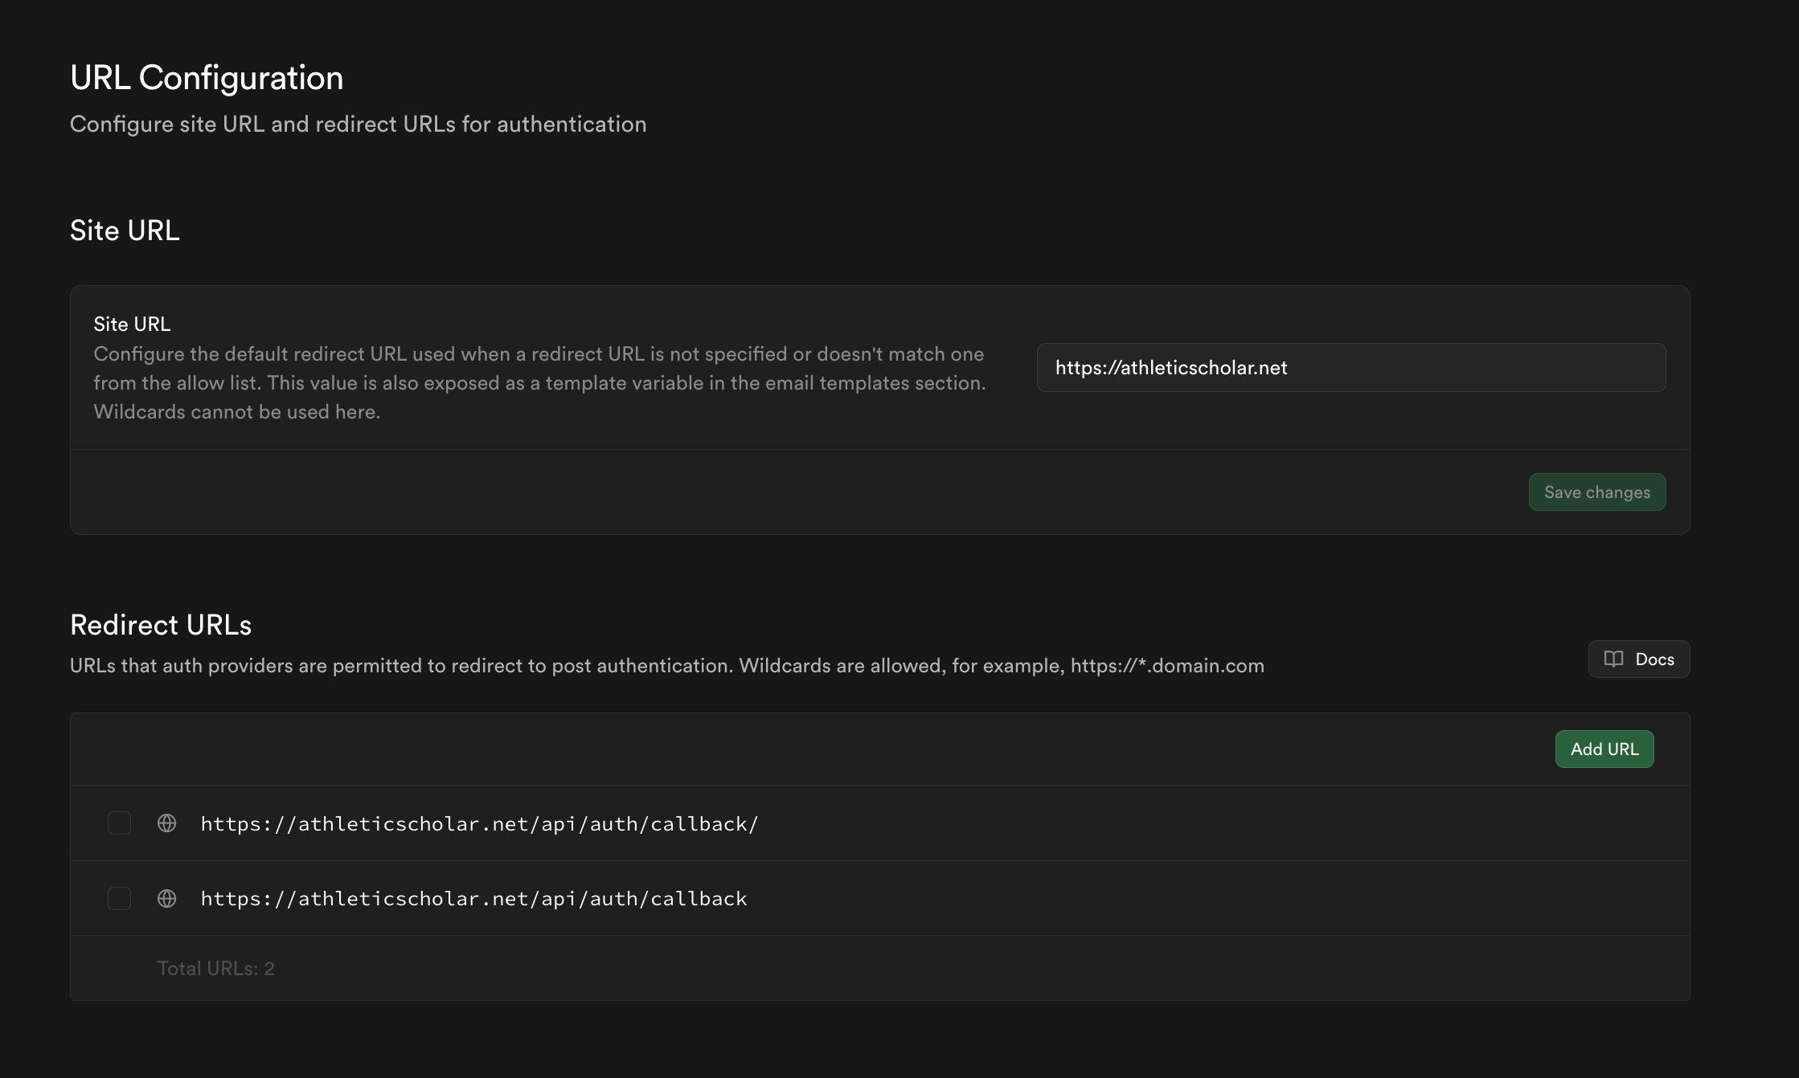1799x1078 pixels.
Task: Focus the Site URL input field
Action: coord(1350,368)
